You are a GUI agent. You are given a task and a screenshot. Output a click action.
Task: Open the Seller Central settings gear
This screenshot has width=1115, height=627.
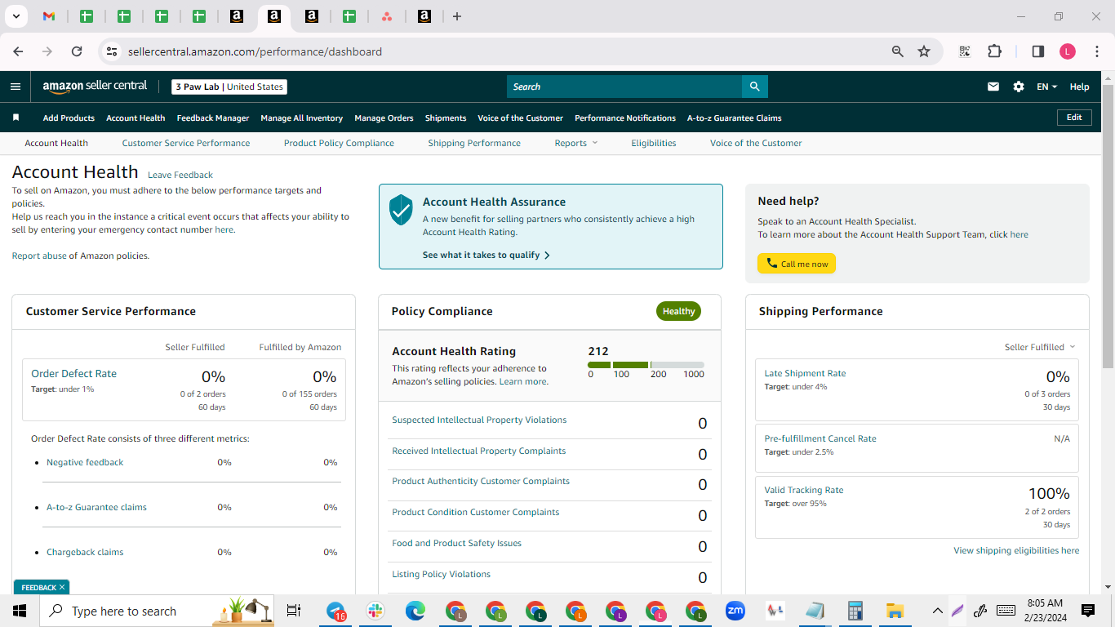[1019, 87]
